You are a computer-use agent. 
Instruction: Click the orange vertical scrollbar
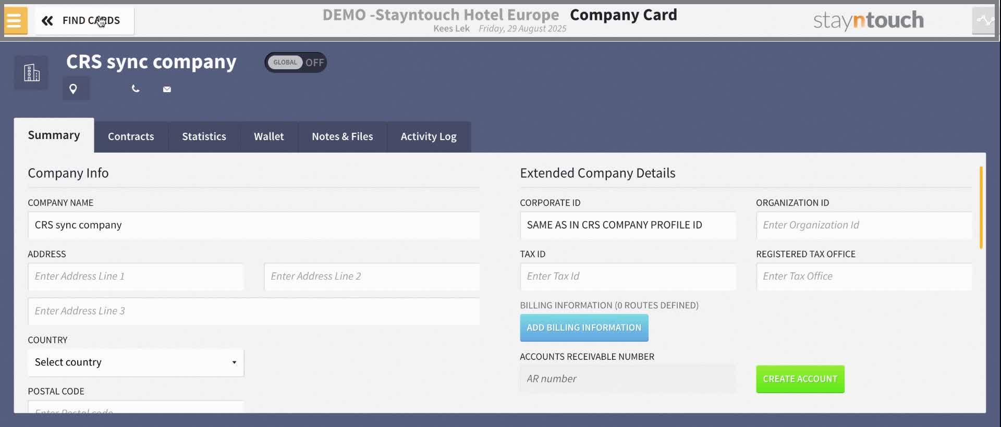point(981,207)
